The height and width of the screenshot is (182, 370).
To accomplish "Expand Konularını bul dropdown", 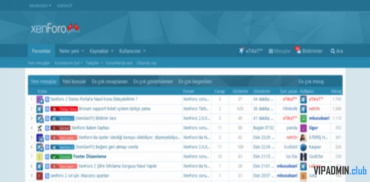I will pyautogui.click(x=69, y=63).
